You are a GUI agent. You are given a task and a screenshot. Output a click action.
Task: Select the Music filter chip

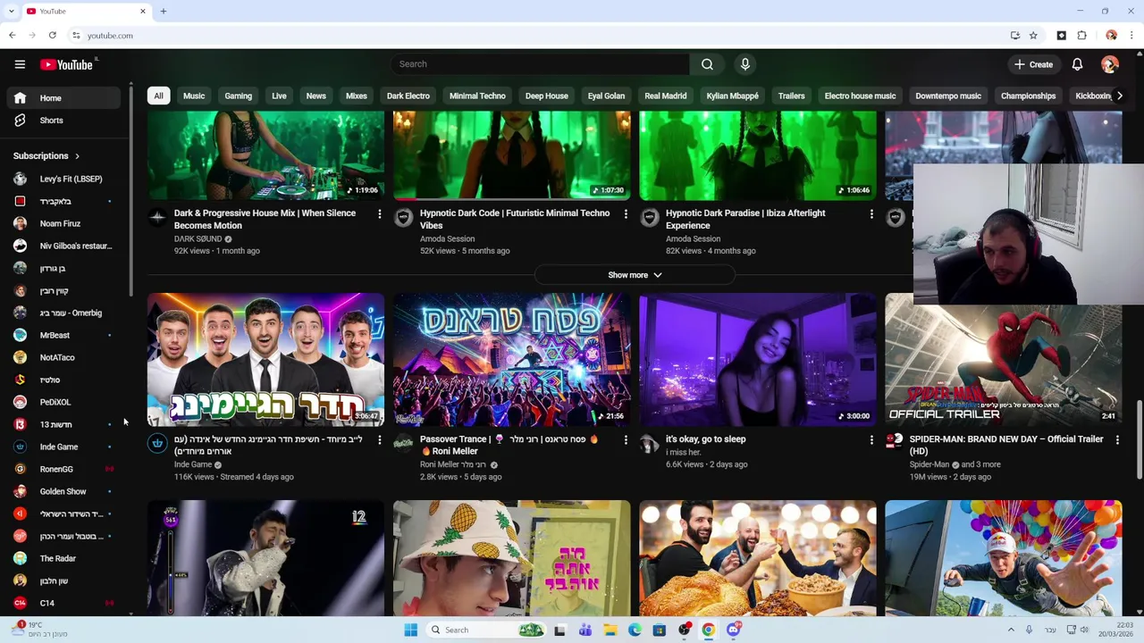[x=194, y=96]
